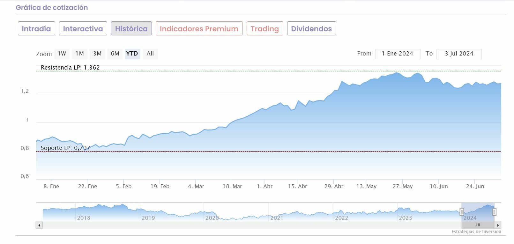Click the scrollbar thumb grip
Image resolution: width=514 pixels, height=244 pixels.
[478, 225]
